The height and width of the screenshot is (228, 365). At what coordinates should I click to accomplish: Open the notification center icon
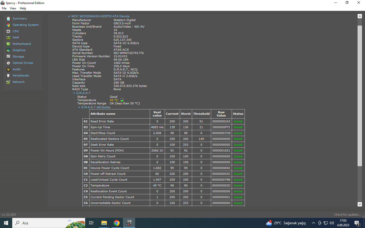tap(357, 223)
